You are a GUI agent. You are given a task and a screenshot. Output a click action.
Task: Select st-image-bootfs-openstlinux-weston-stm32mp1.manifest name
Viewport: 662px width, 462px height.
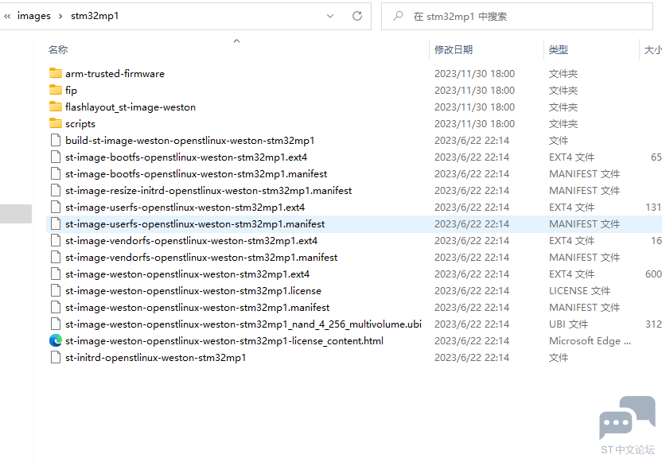pos(197,174)
